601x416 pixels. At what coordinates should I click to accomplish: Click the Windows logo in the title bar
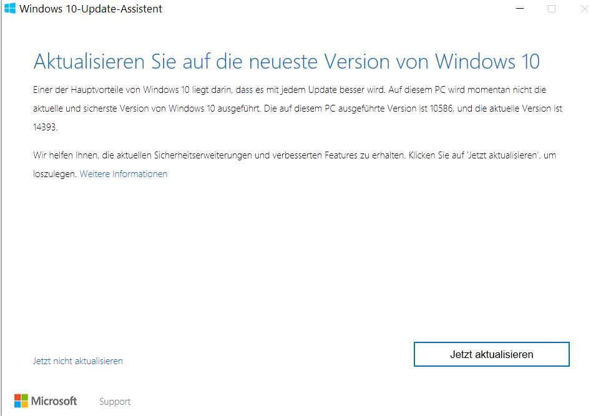point(10,9)
